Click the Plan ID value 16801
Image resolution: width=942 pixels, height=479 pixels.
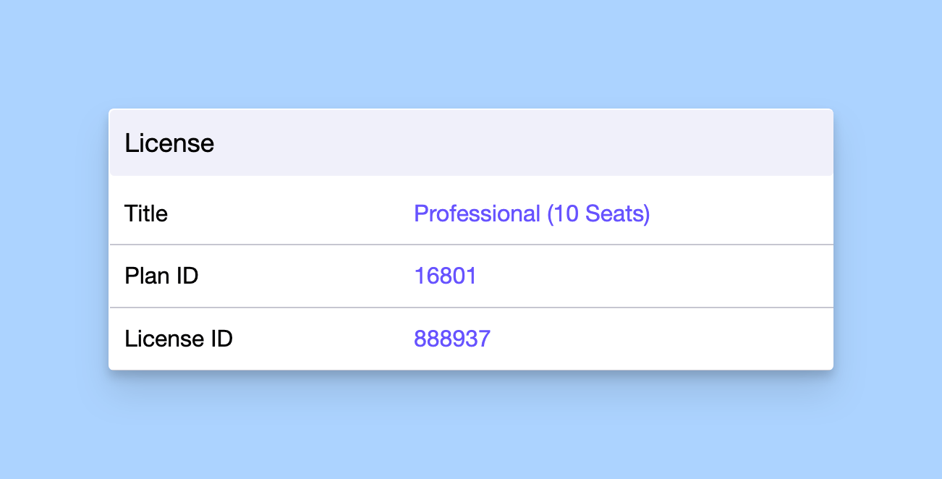click(445, 276)
